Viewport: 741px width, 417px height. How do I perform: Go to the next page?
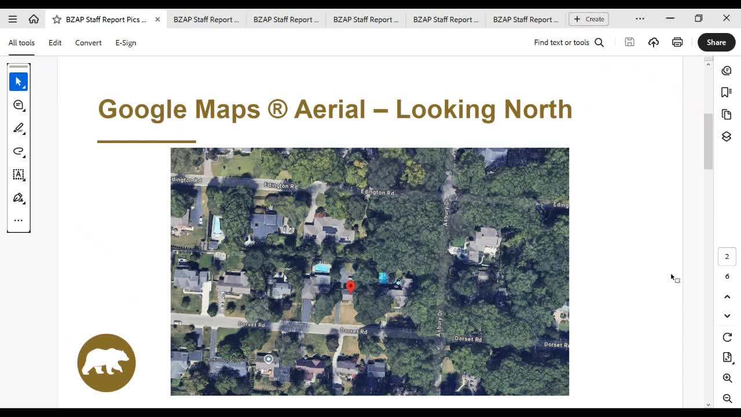tap(727, 316)
